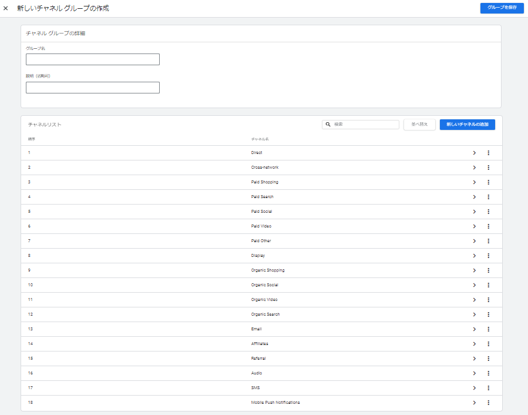Image resolution: width=528 pixels, height=415 pixels.
Task: Focus the 説明 description field
Action: [93, 88]
